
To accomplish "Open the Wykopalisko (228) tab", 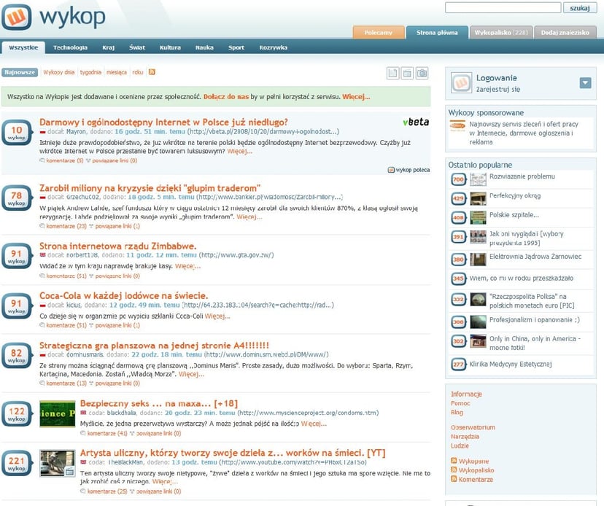I will [x=501, y=33].
